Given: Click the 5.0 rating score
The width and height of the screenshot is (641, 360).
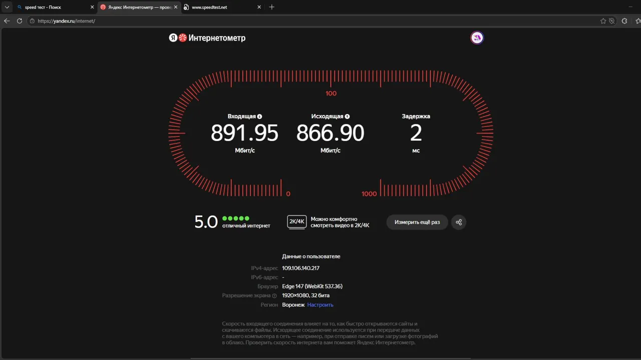Looking at the screenshot, I should (x=206, y=222).
